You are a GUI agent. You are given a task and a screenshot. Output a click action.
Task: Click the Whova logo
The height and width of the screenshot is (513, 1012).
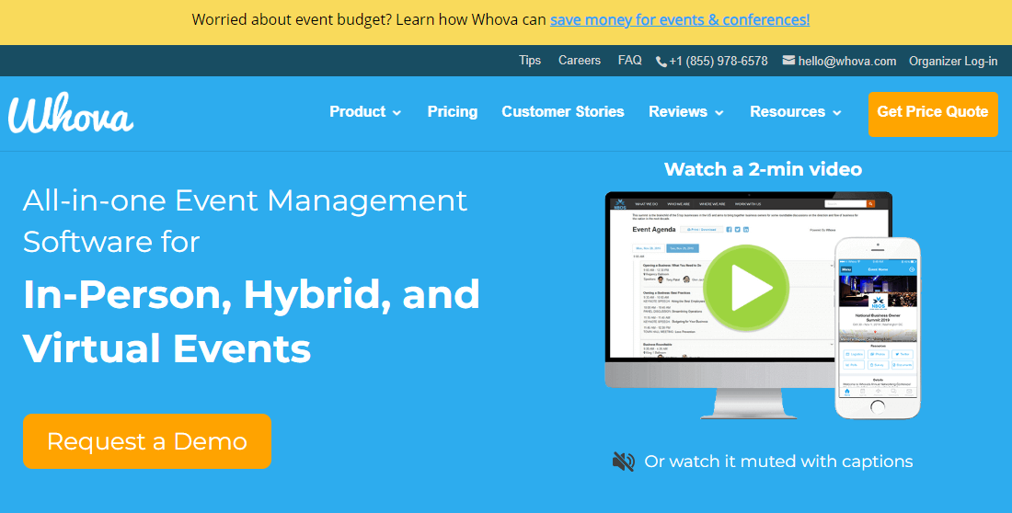pyautogui.click(x=71, y=112)
